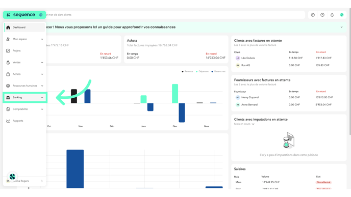Click Léo Dubois on-time amount 518.50 CHF
Image resolution: width=351 pixels, height=197 pixels.
coord(295,58)
